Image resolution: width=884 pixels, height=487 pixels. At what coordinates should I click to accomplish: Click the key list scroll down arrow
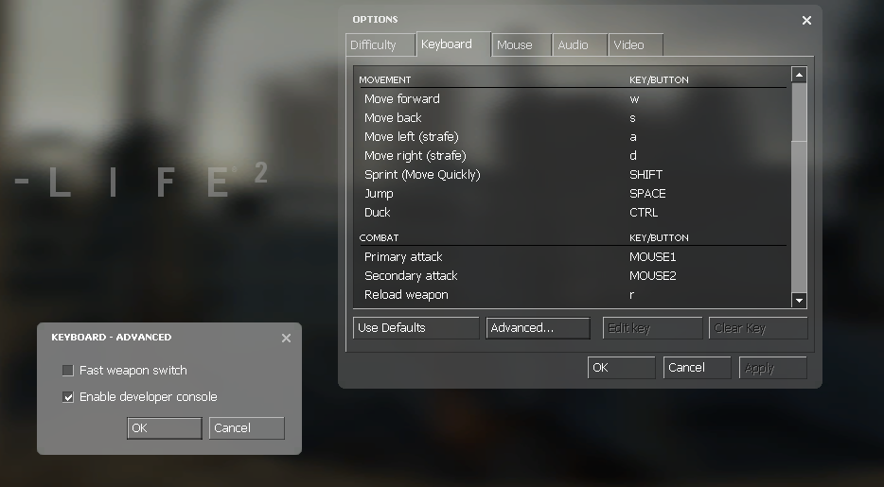tap(799, 300)
